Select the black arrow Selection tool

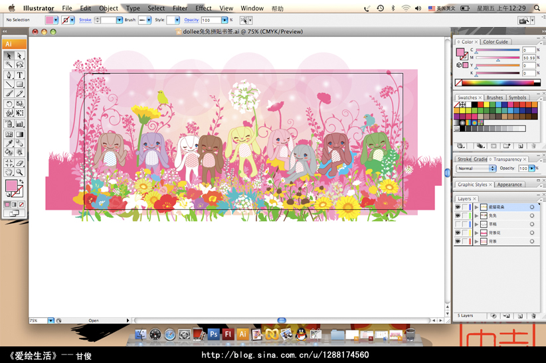click(x=9, y=56)
